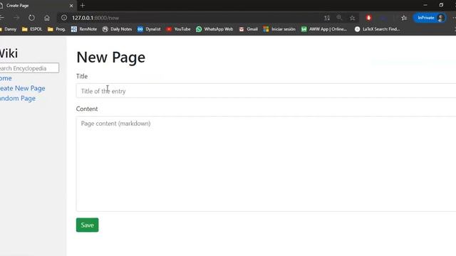Image resolution: width=456 pixels, height=256 pixels.
Task: Click the zoom magnifier icon in address bar
Action: pos(339,18)
